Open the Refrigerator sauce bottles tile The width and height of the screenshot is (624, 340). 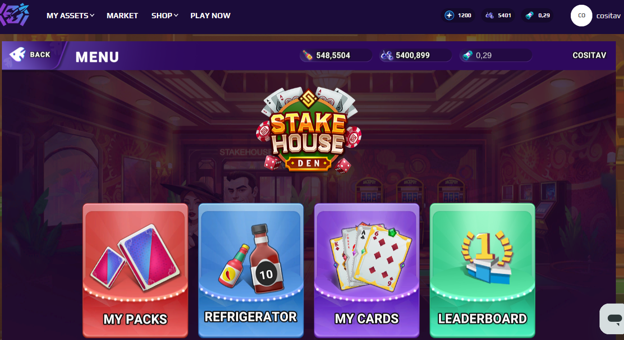point(251,270)
